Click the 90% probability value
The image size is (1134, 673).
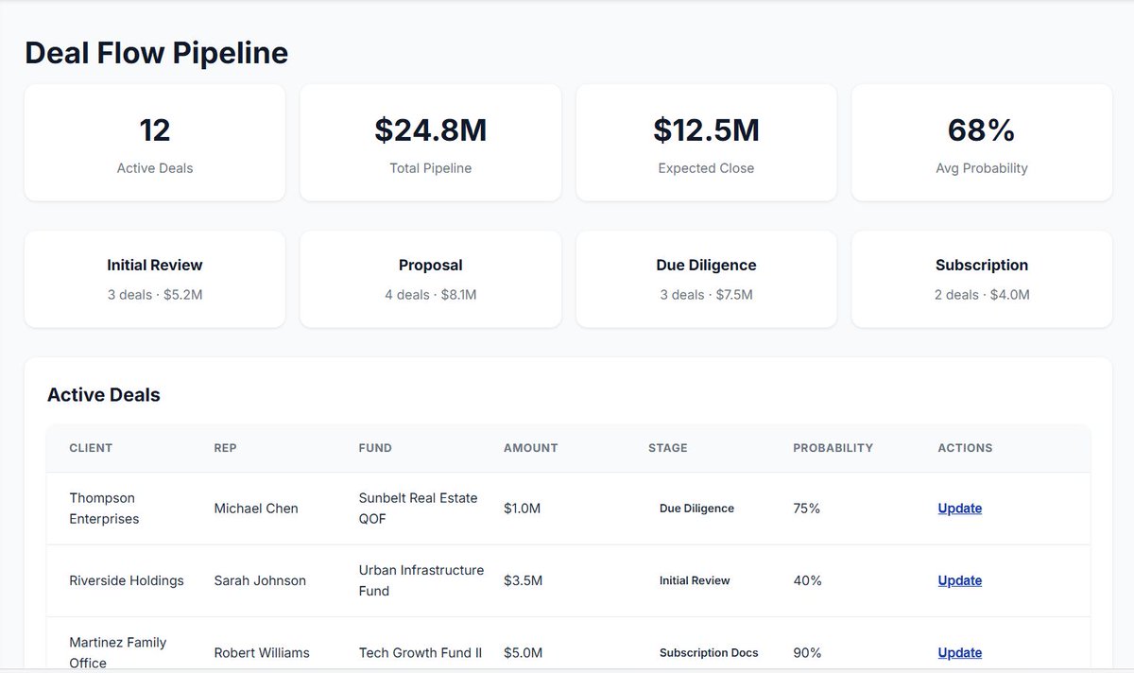(808, 653)
